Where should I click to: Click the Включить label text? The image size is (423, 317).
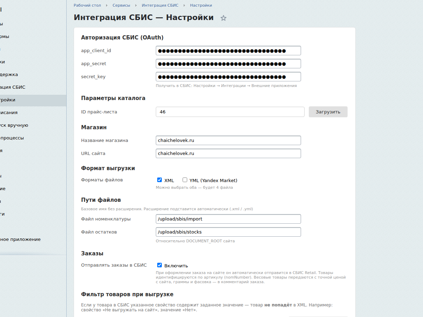[176, 266]
